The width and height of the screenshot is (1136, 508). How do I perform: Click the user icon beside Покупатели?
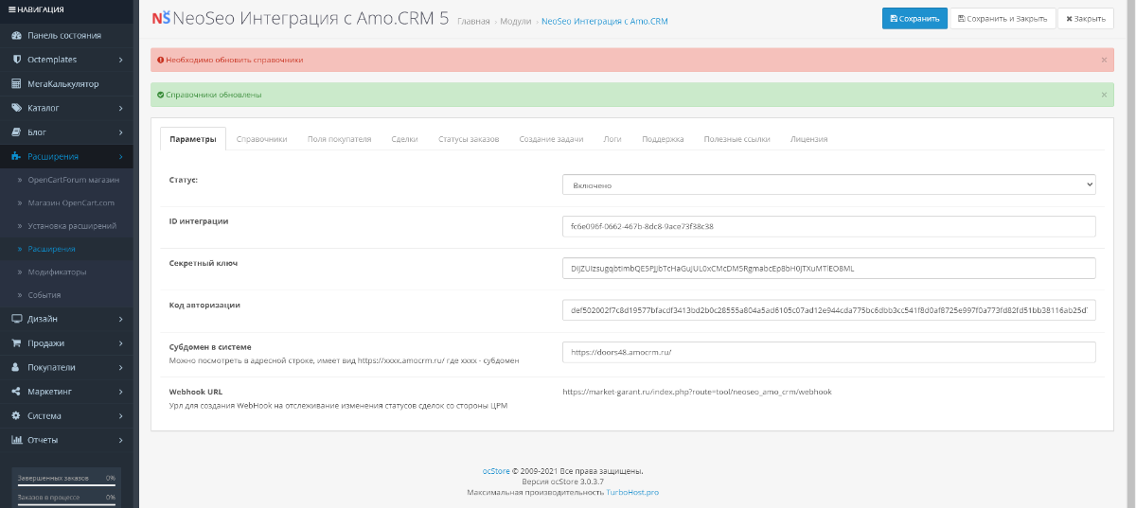click(x=16, y=367)
